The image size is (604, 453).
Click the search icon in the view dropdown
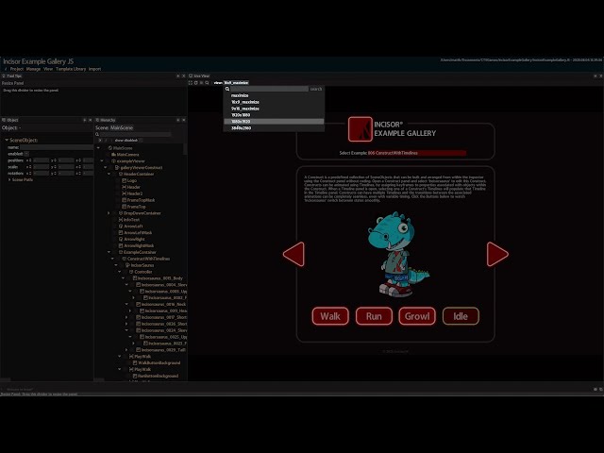227,89
